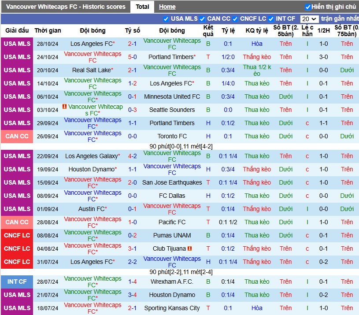The height and width of the screenshot is (315, 359).
Task: Switch to the Home tab
Action: coord(167,7)
